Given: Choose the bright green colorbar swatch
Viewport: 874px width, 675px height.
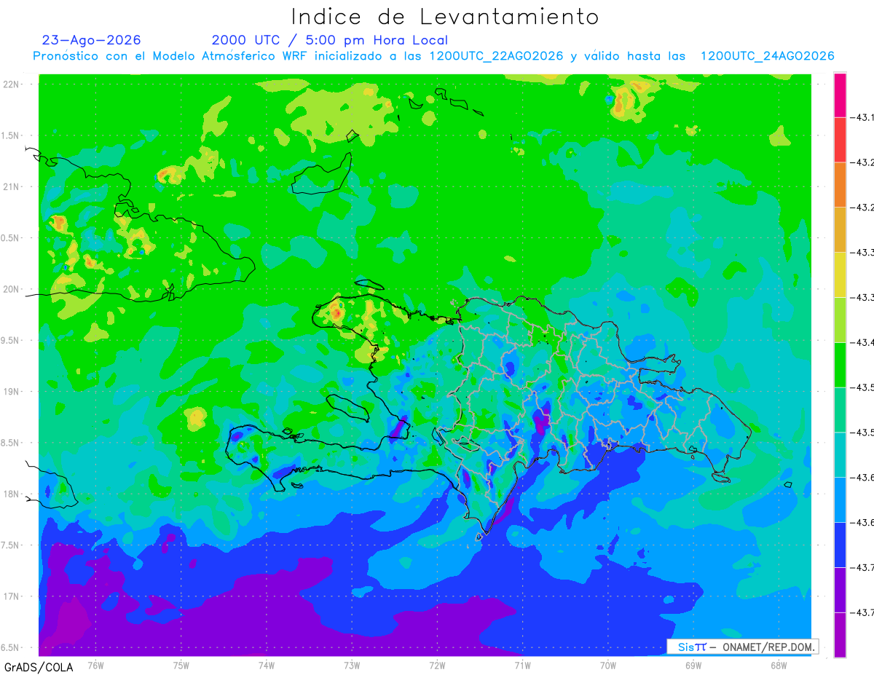Looking at the screenshot, I should point(840,364).
